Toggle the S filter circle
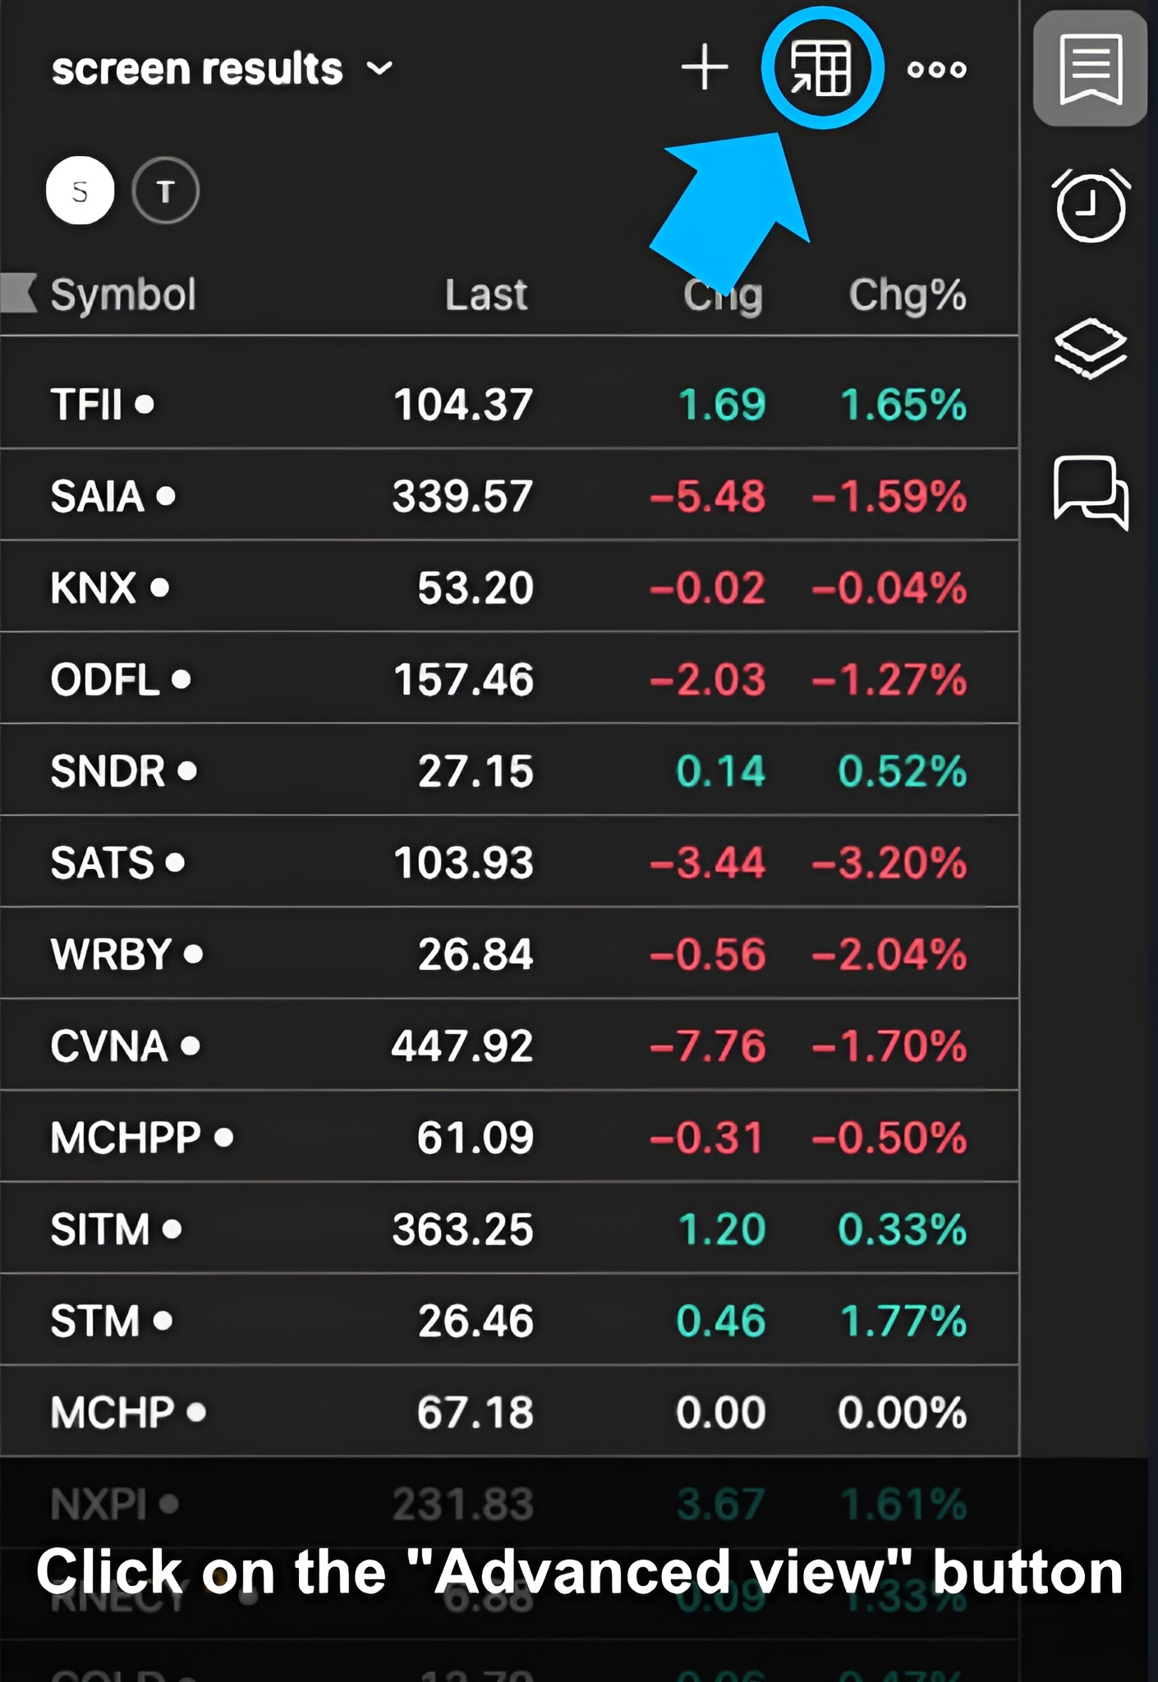The width and height of the screenshot is (1158, 1682). coord(80,191)
